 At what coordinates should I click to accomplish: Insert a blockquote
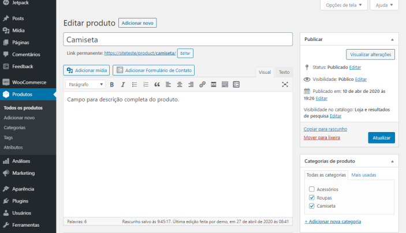[x=157, y=85]
